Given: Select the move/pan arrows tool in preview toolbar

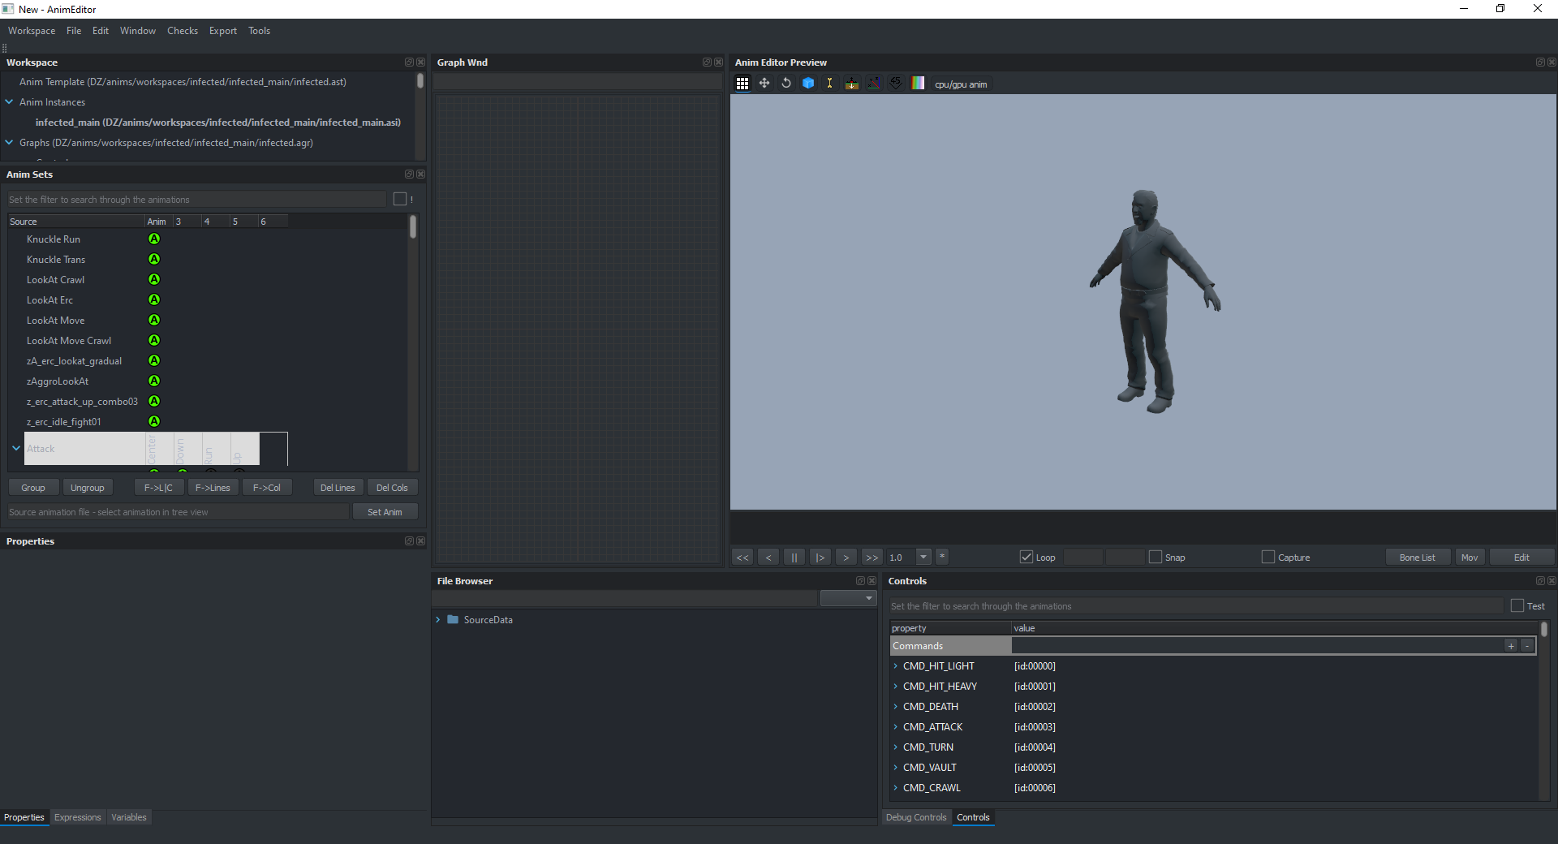Looking at the screenshot, I should pos(764,84).
